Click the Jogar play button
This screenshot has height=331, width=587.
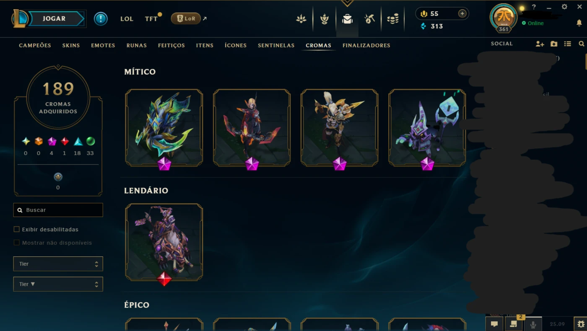(55, 19)
